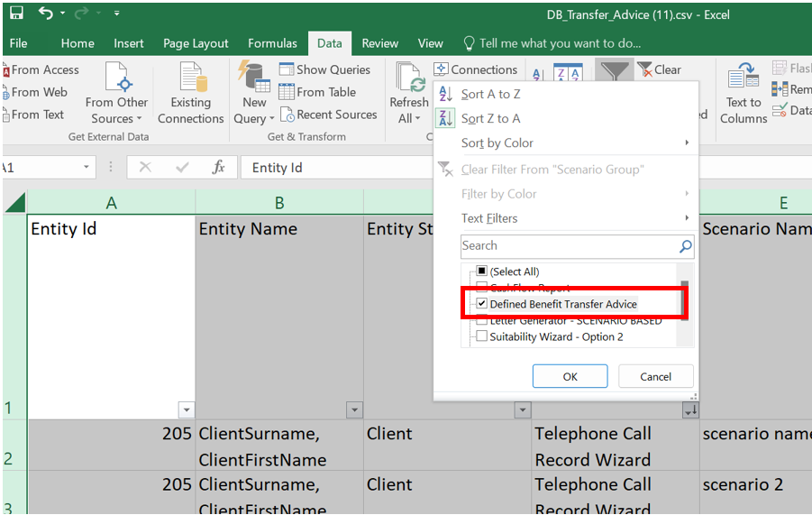Toggle the (Select All) checkbox
Screen dimensions: 812x515
pos(482,271)
